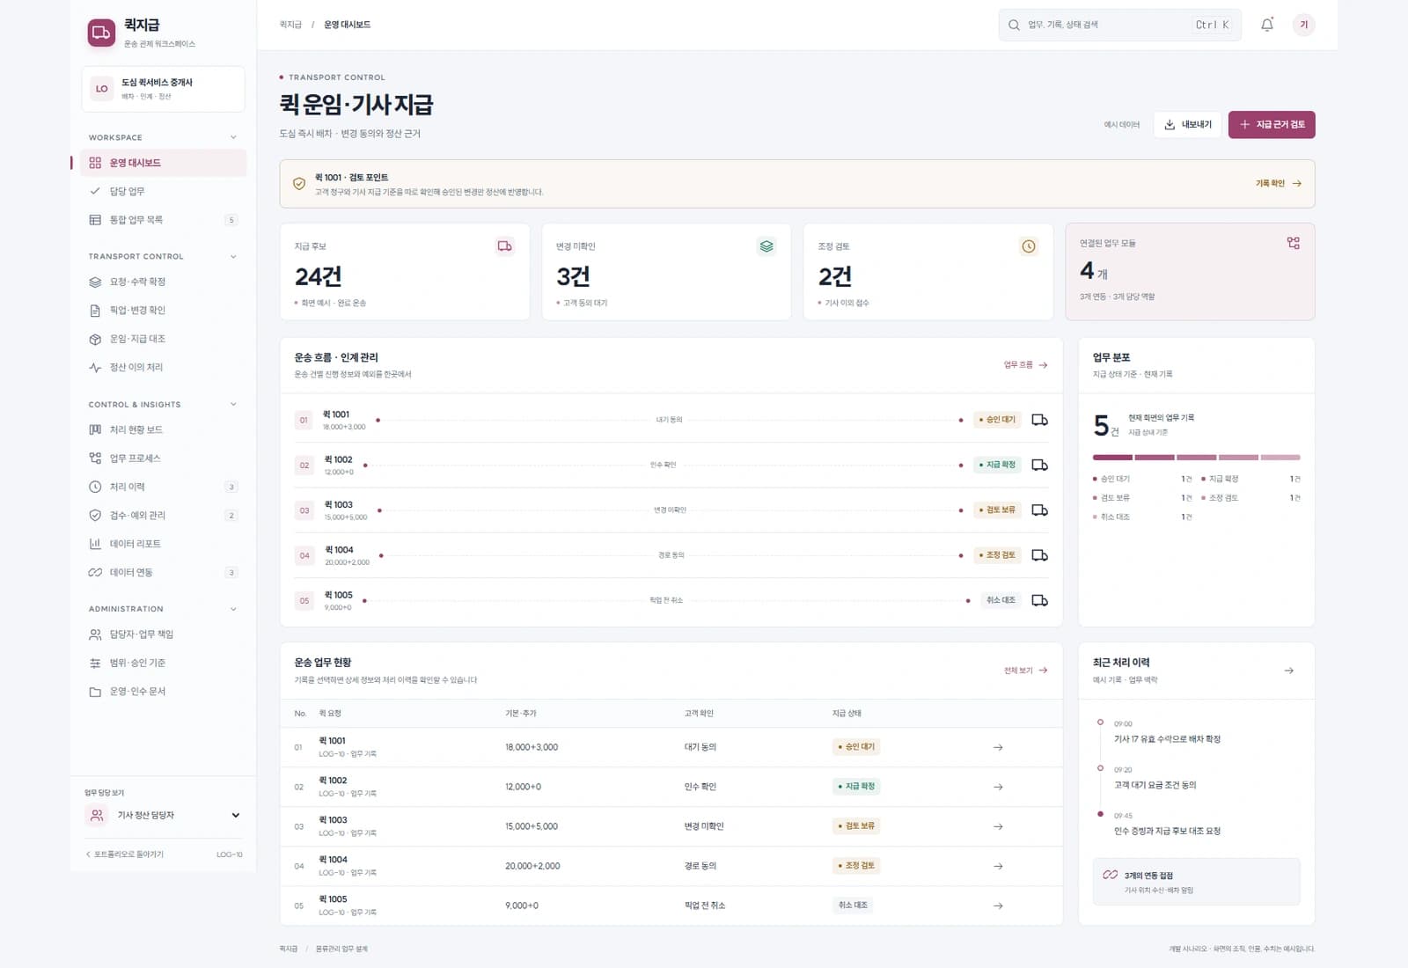The width and height of the screenshot is (1408, 968).
Task: Collapse the CONTROL & INSIGHTS section
Action: point(233,405)
